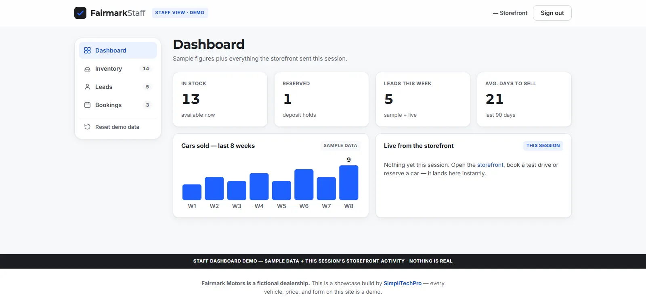Click the Inventory count badge 14

pyautogui.click(x=146, y=69)
